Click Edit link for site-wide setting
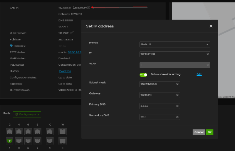The image size is (236, 151). click(199, 74)
